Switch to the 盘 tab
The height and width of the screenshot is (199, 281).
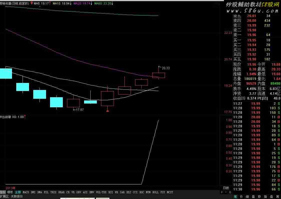(x=253, y=197)
